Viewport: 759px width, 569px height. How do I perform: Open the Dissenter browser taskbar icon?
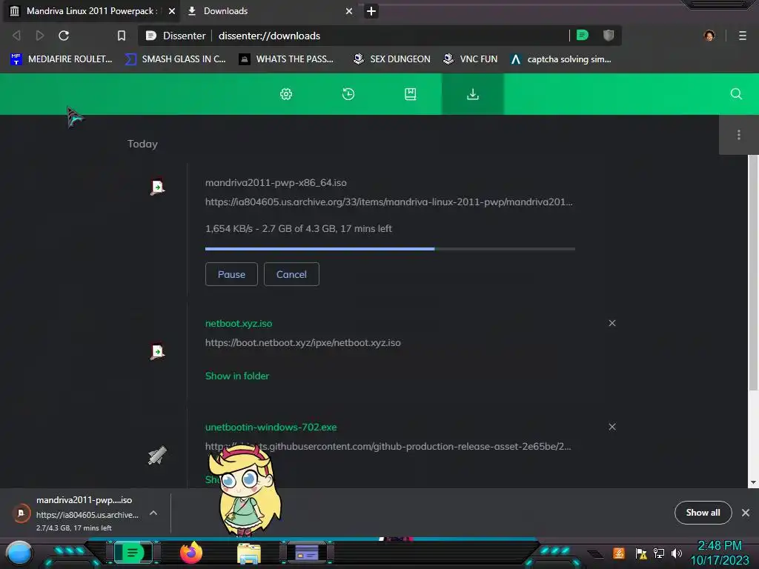point(133,553)
